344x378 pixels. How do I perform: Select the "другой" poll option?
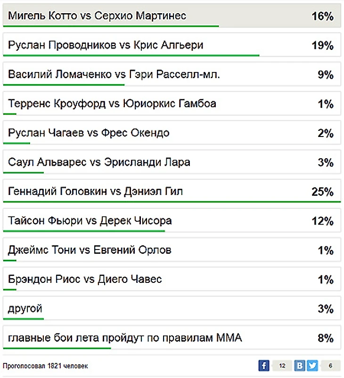click(25, 309)
